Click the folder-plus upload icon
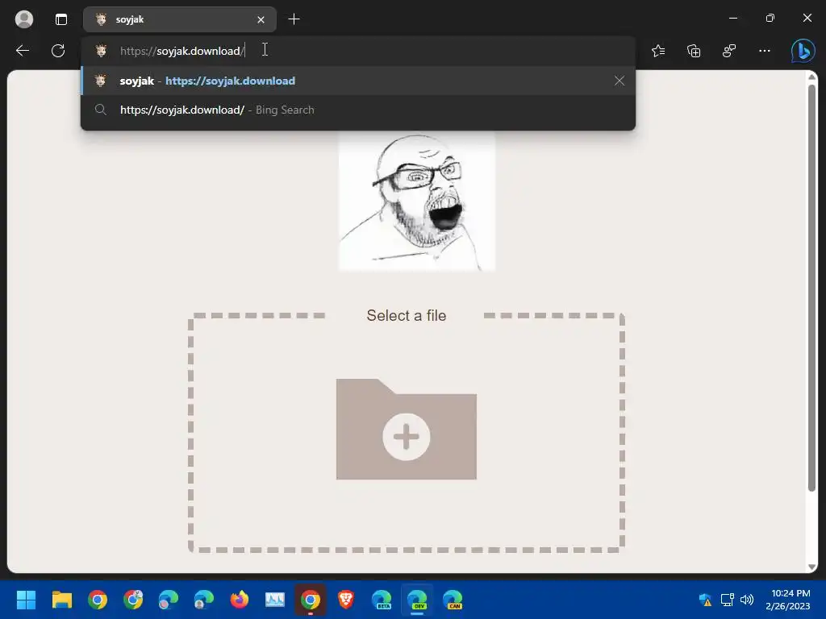This screenshot has width=826, height=619. coord(407,429)
